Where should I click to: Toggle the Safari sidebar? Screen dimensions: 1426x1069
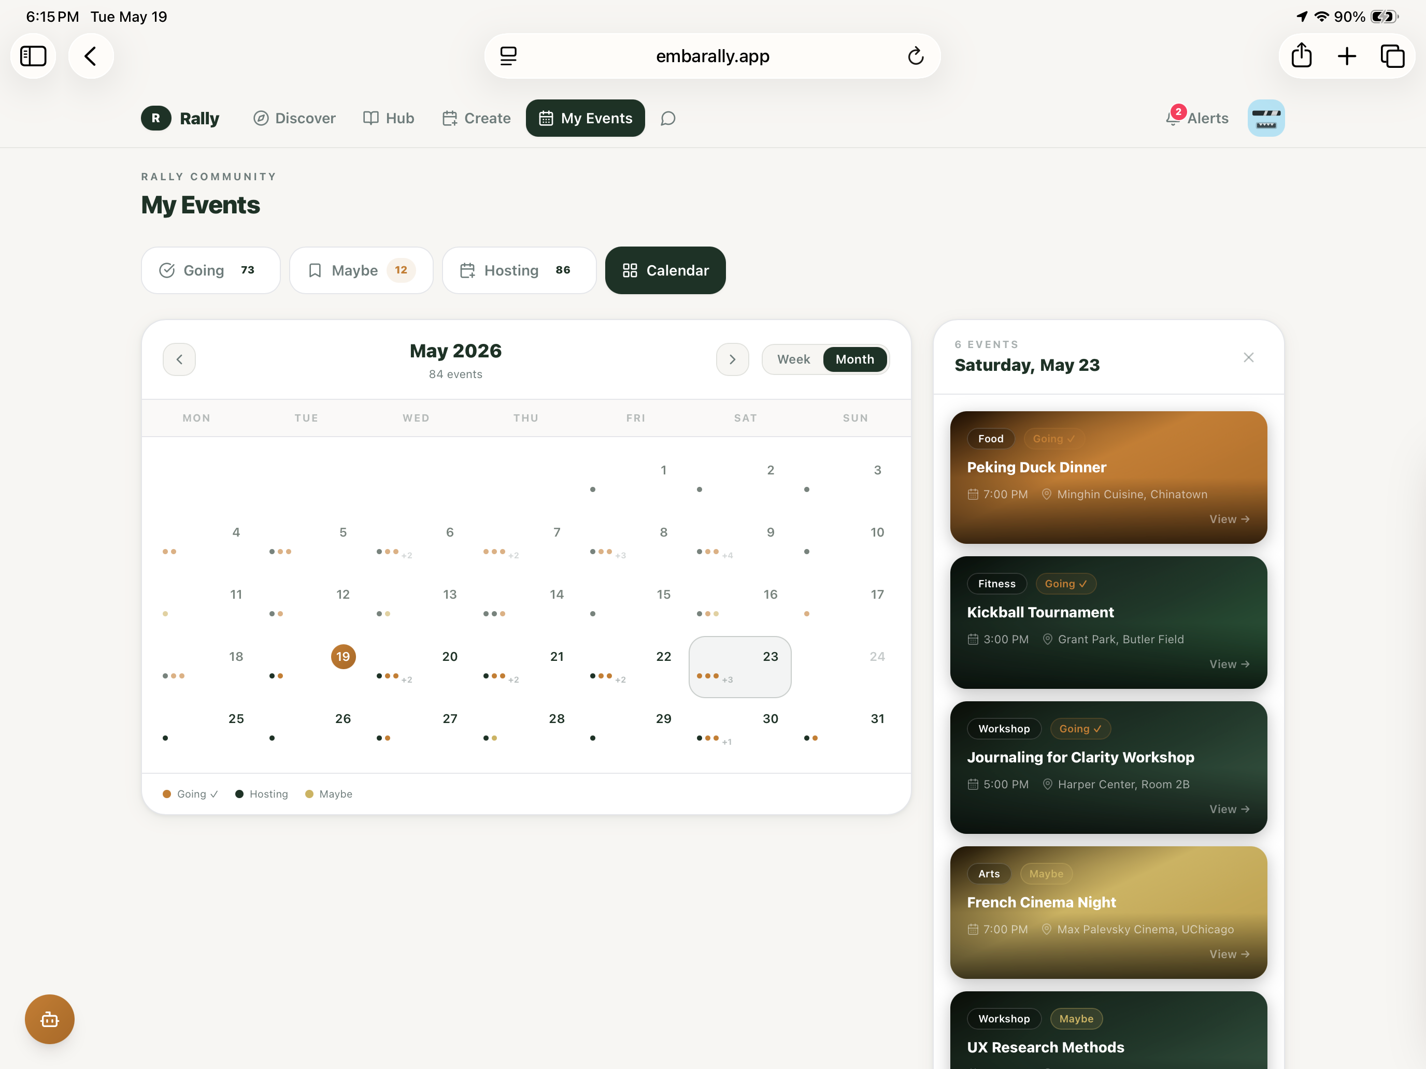click(33, 56)
